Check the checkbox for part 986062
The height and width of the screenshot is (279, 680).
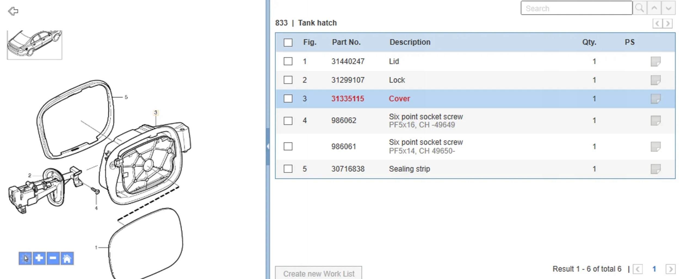tap(288, 121)
